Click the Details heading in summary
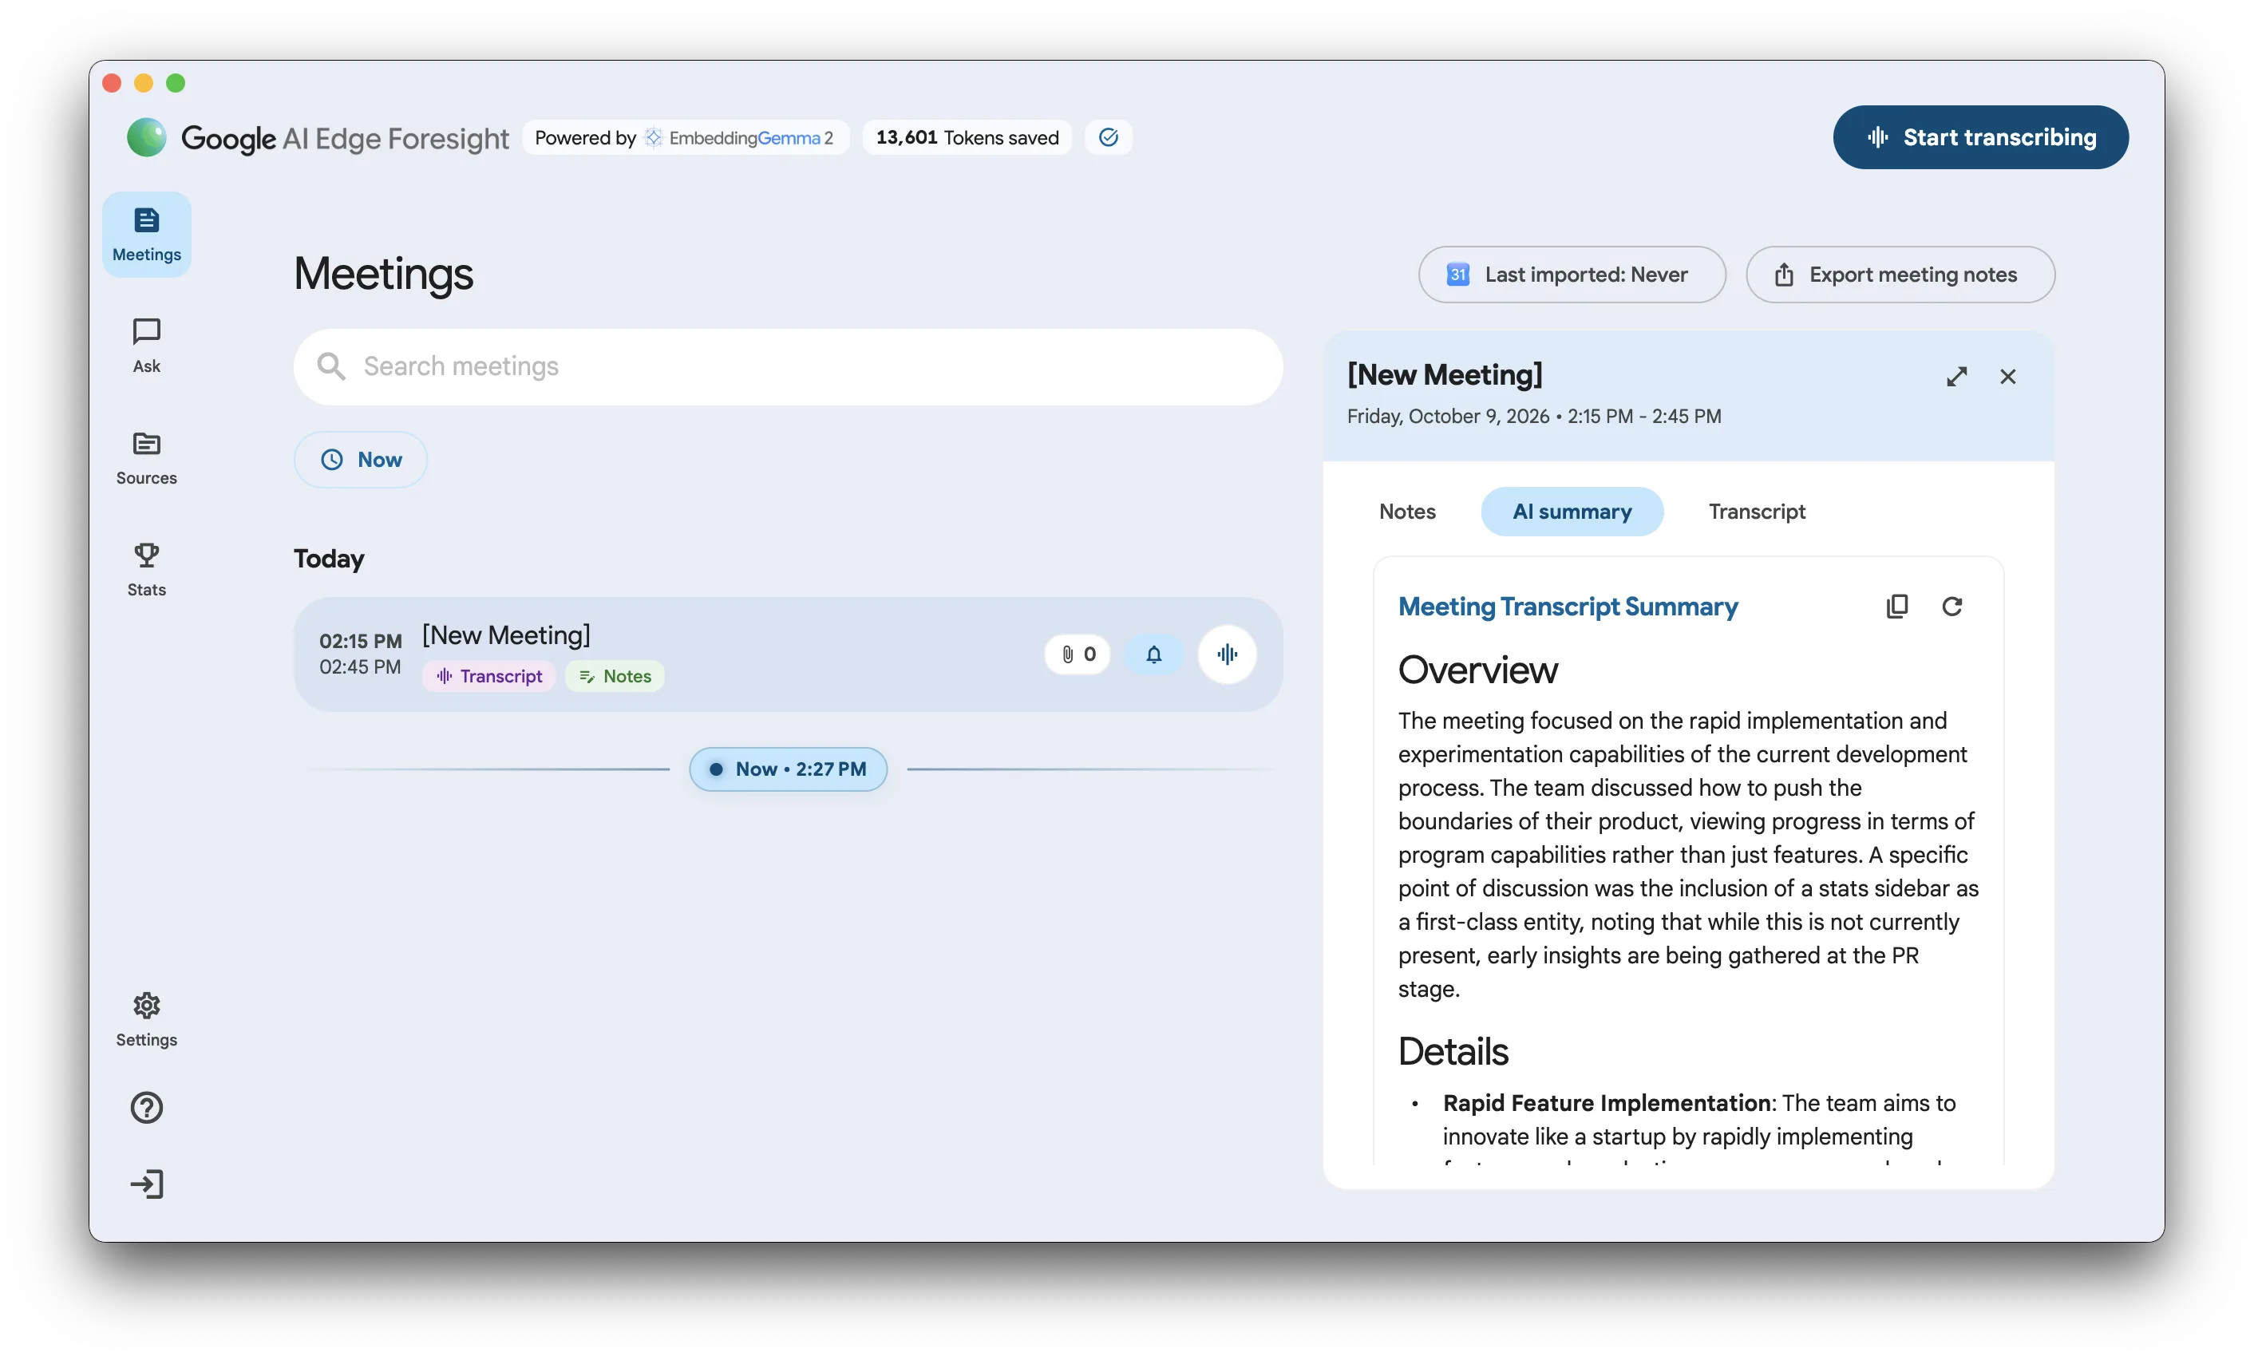Viewport: 2254px width, 1360px height. click(1453, 1052)
